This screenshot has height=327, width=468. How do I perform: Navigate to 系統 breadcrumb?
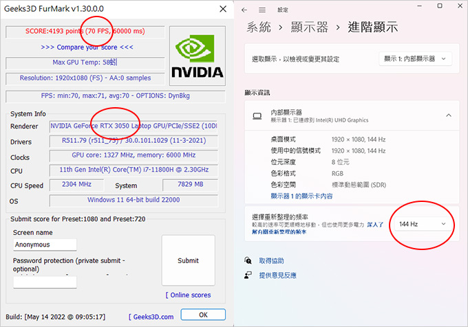pyautogui.click(x=259, y=27)
